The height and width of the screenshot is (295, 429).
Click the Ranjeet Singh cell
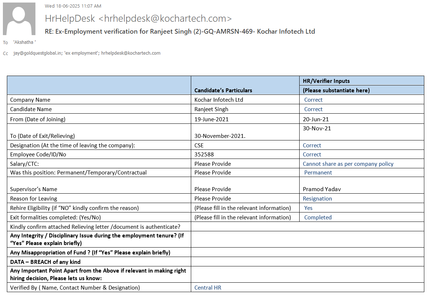point(211,109)
